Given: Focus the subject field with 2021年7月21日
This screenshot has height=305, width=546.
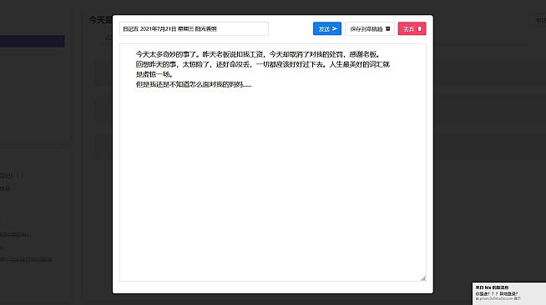Looking at the screenshot, I should [x=194, y=29].
